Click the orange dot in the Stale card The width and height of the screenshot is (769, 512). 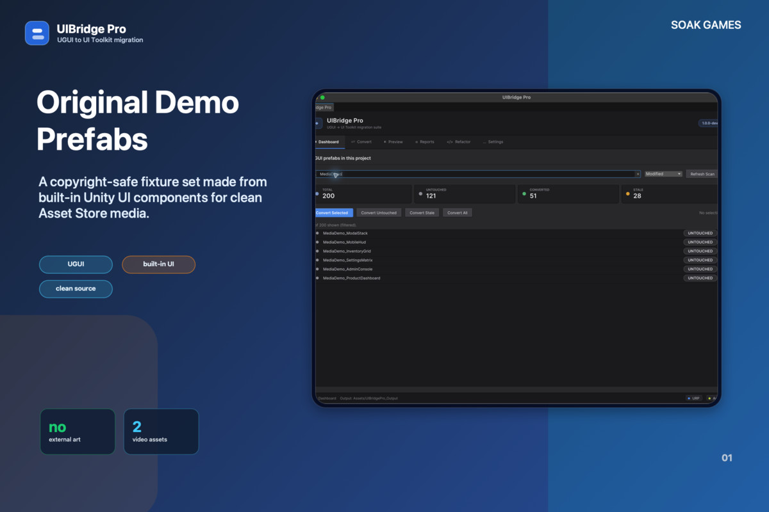[628, 193]
